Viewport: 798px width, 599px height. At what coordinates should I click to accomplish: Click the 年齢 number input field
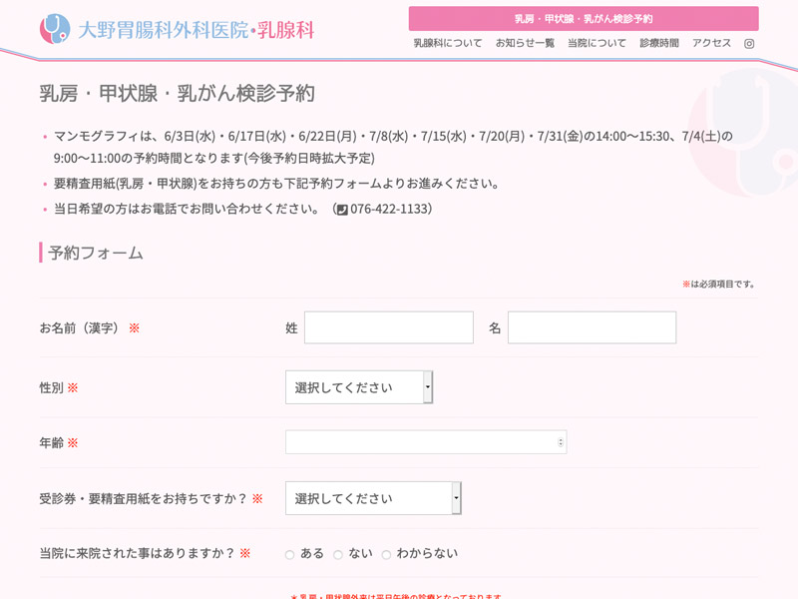pos(419,442)
